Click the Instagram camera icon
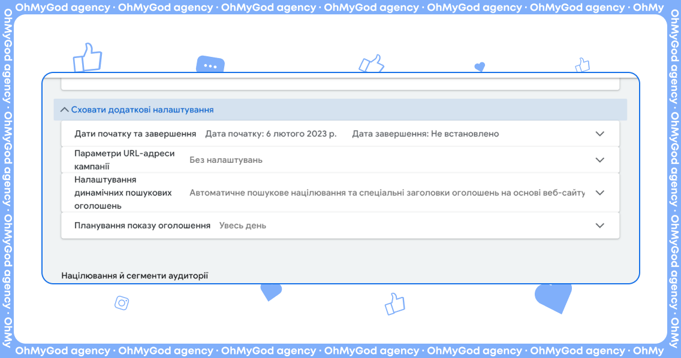Viewport: 681px width, 358px height. [x=122, y=303]
